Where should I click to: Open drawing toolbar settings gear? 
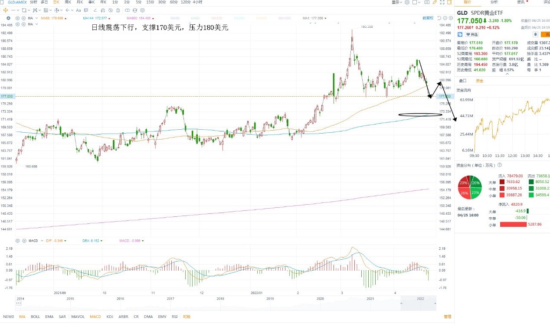coord(142,10)
